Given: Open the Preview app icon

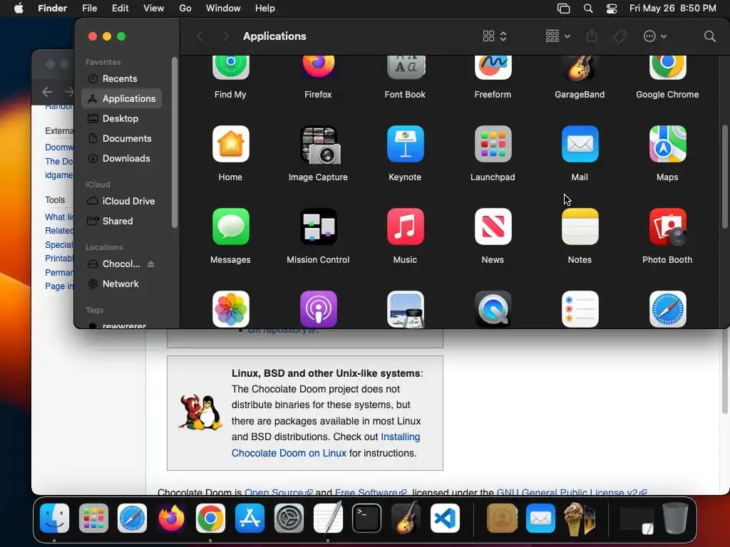Looking at the screenshot, I should click(405, 309).
